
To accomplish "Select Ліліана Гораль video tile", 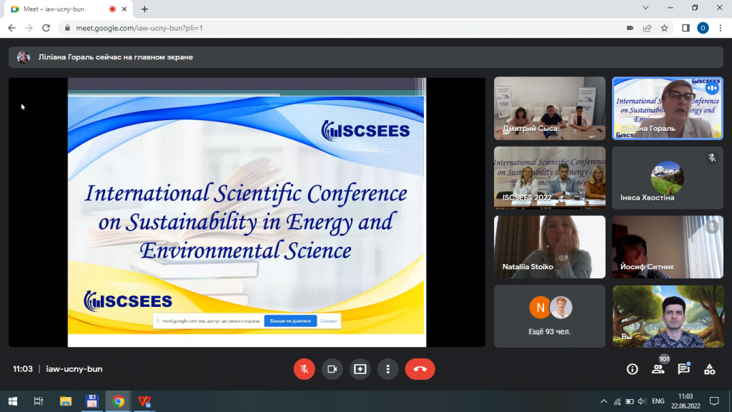I will point(668,109).
